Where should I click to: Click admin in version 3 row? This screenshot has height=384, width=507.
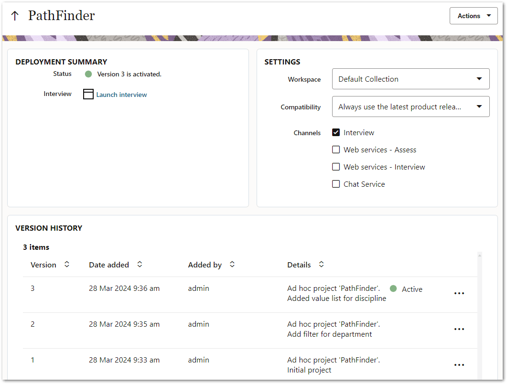(198, 288)
